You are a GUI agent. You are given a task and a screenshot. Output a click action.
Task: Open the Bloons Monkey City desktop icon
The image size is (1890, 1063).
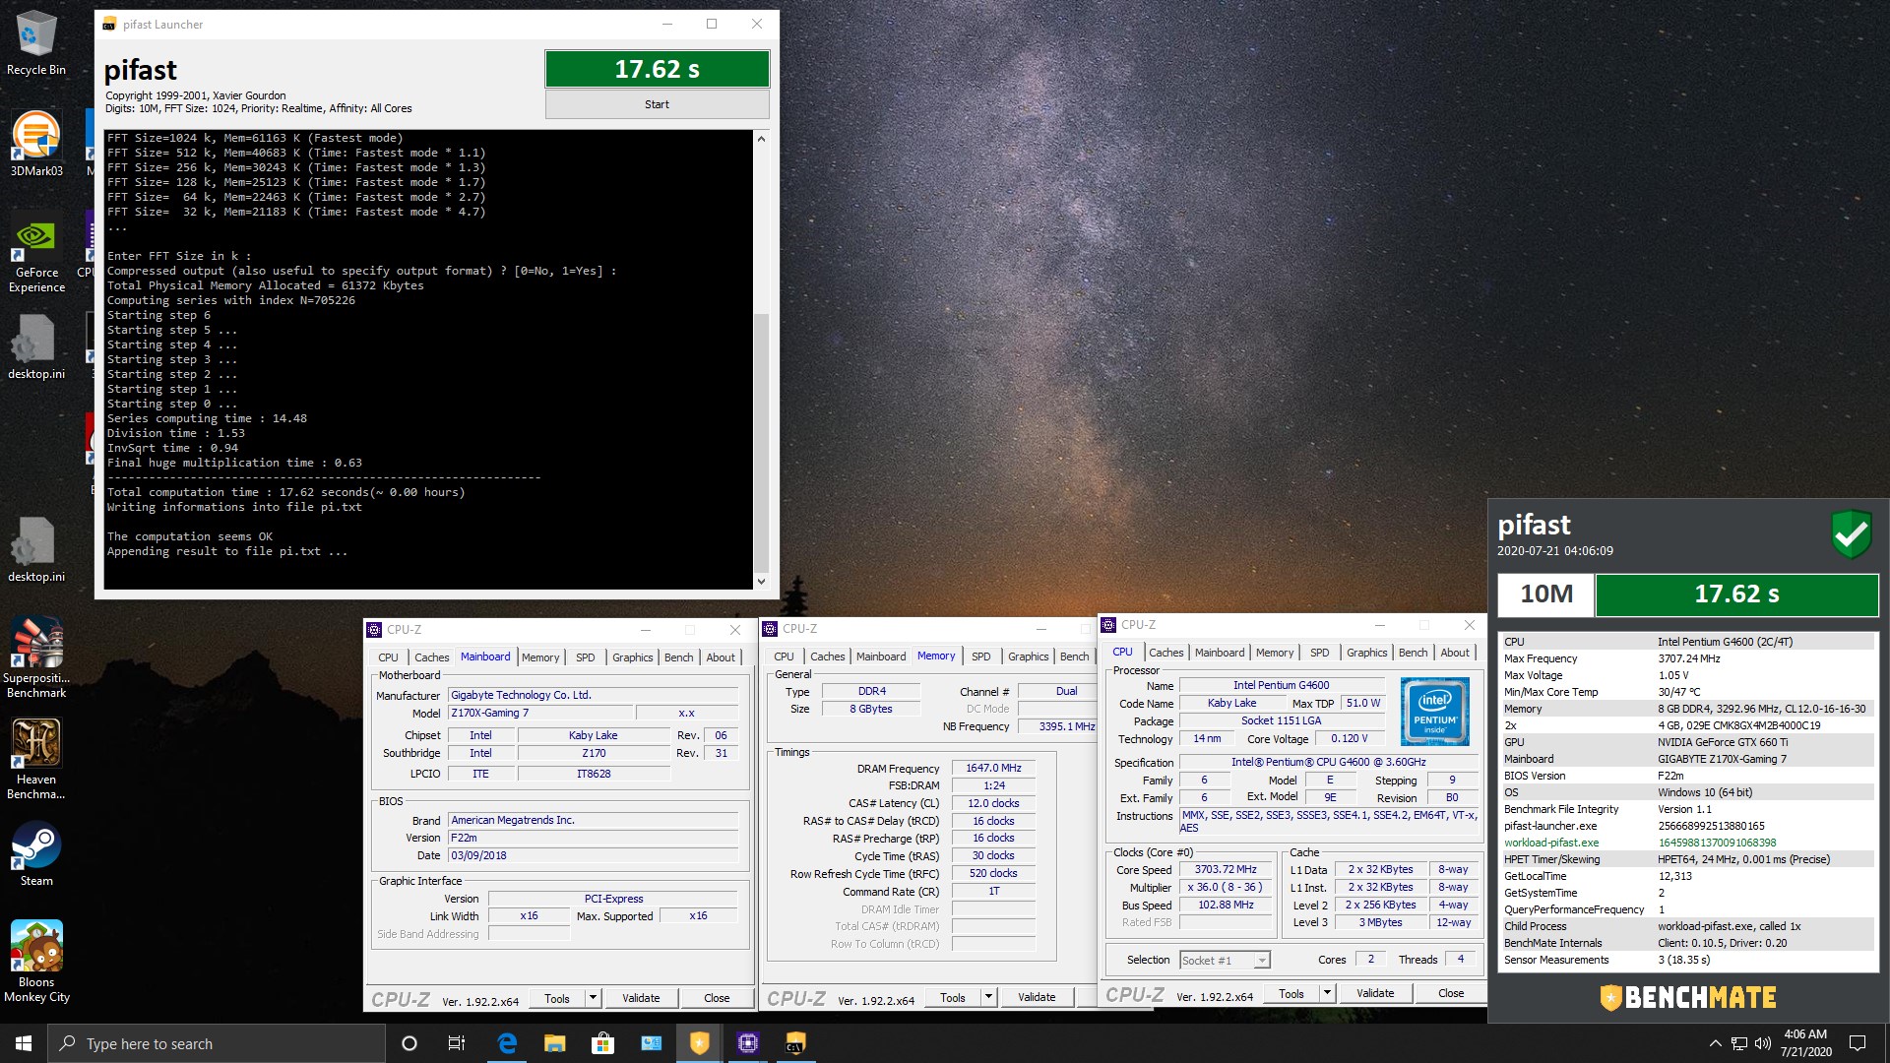[36, 962]
